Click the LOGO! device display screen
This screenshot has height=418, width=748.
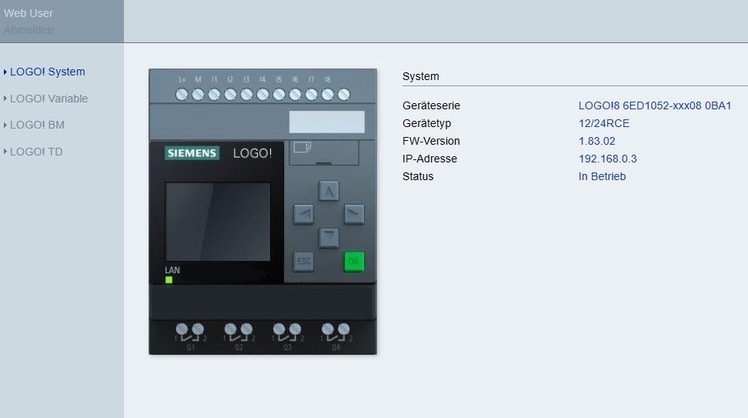[218, 222]
